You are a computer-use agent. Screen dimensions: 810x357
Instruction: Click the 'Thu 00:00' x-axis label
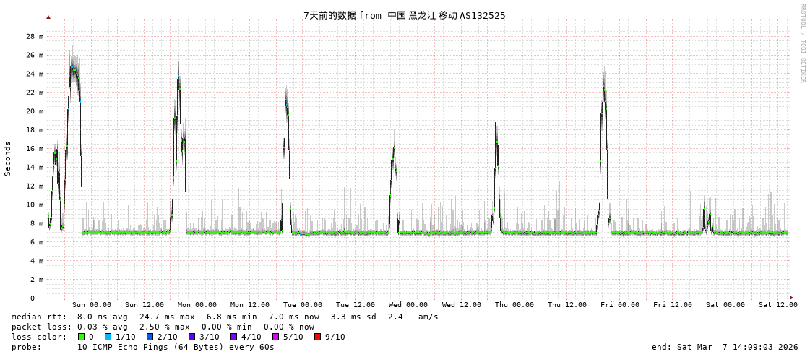point(514,305)
